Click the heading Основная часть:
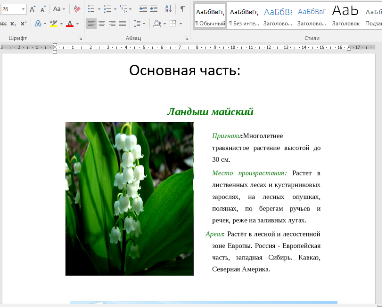386x307 pixels. [185, 71]
